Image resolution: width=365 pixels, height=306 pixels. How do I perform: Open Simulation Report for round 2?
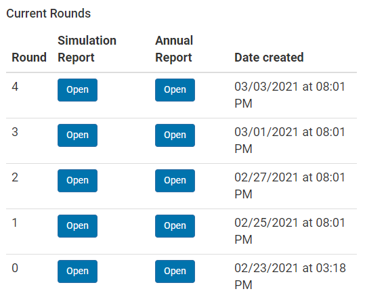click(x=77, y=181)
